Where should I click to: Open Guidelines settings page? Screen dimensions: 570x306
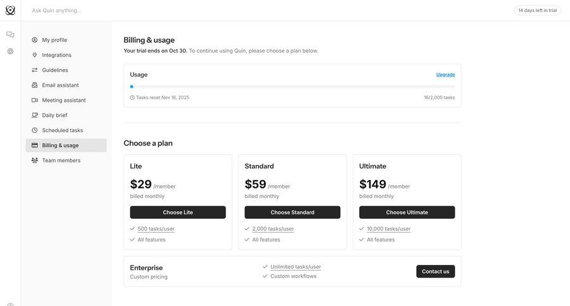[x=55, y=70]
